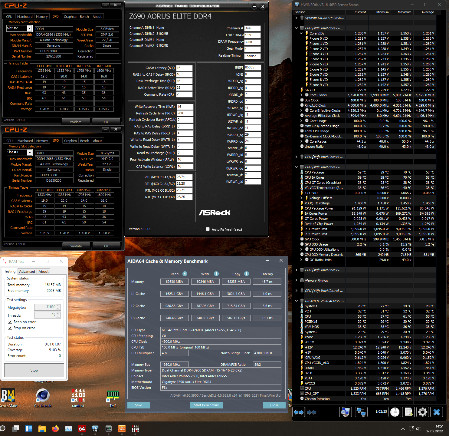This screenshot has height=436, width=449.
Task: Open the Advanced tab in RAM Test
Action: tap(27, 272)
